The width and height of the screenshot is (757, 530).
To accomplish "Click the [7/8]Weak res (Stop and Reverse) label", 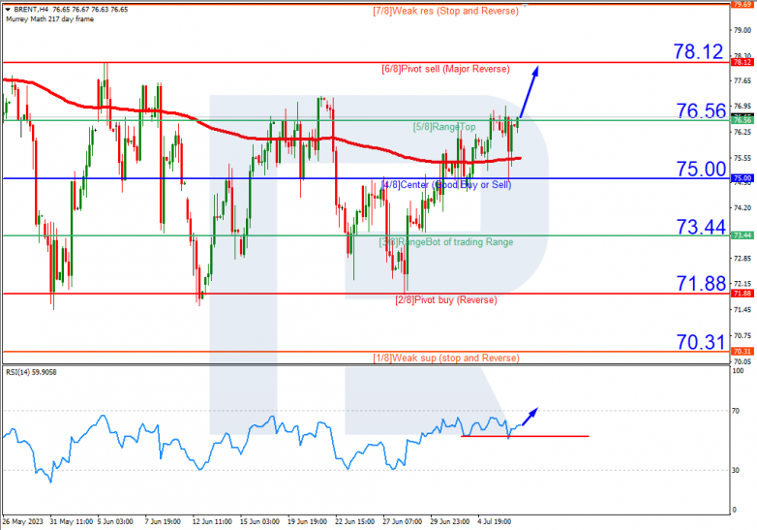I will tap(445, 11).
